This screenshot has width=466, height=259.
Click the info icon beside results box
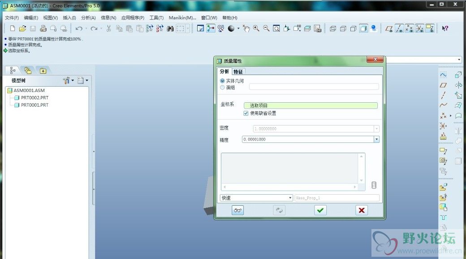click(374, 185)
